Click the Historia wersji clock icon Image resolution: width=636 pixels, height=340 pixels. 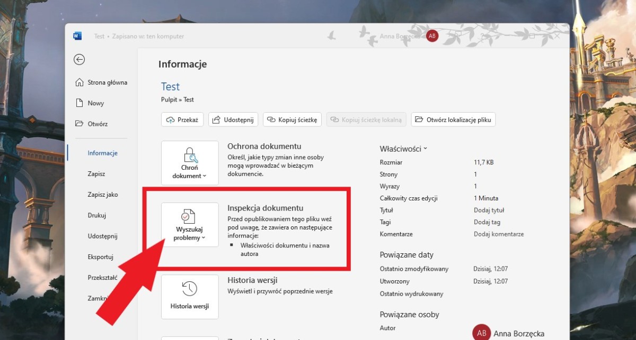[189, 289]
